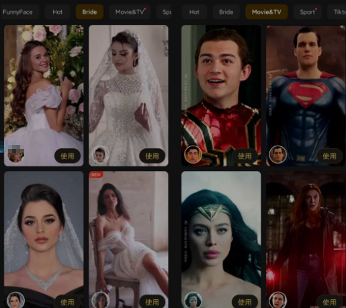Open Movie&TV tab in left panel
Image resolution: width=346 pixels, height=308 pixels.
(x=130, y=12)
